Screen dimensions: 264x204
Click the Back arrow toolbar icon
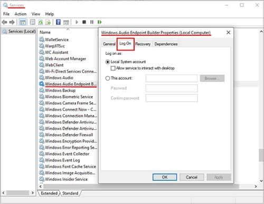pos(4,22)
